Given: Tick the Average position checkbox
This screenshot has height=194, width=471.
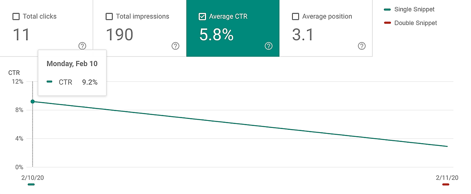Looking at the screenshot, I should point(296,16).
